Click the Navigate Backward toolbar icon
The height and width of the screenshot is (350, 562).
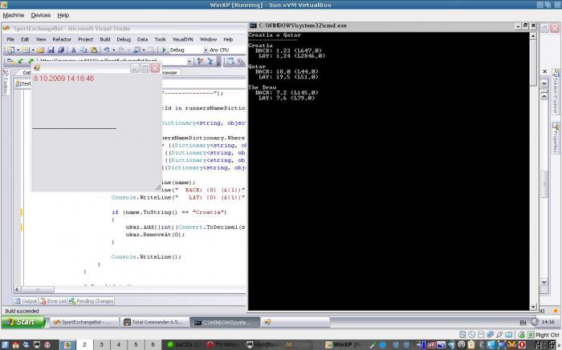137,50
